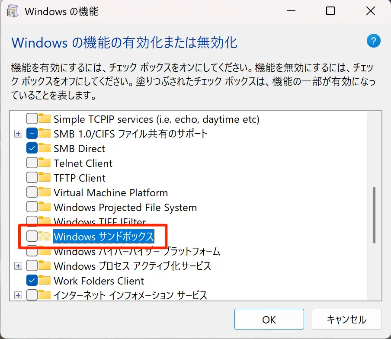Screen dimensions: 391x339
Task: Click the Windows Features title bar icon
Action: pyautogui.click(x=13, y=11)
